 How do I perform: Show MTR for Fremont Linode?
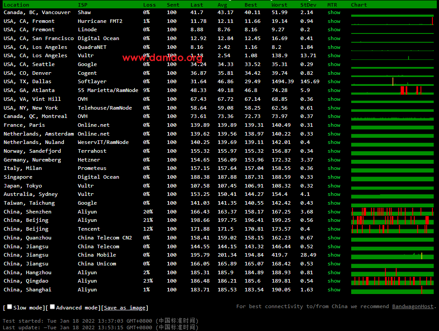click(x=334, y=29)
